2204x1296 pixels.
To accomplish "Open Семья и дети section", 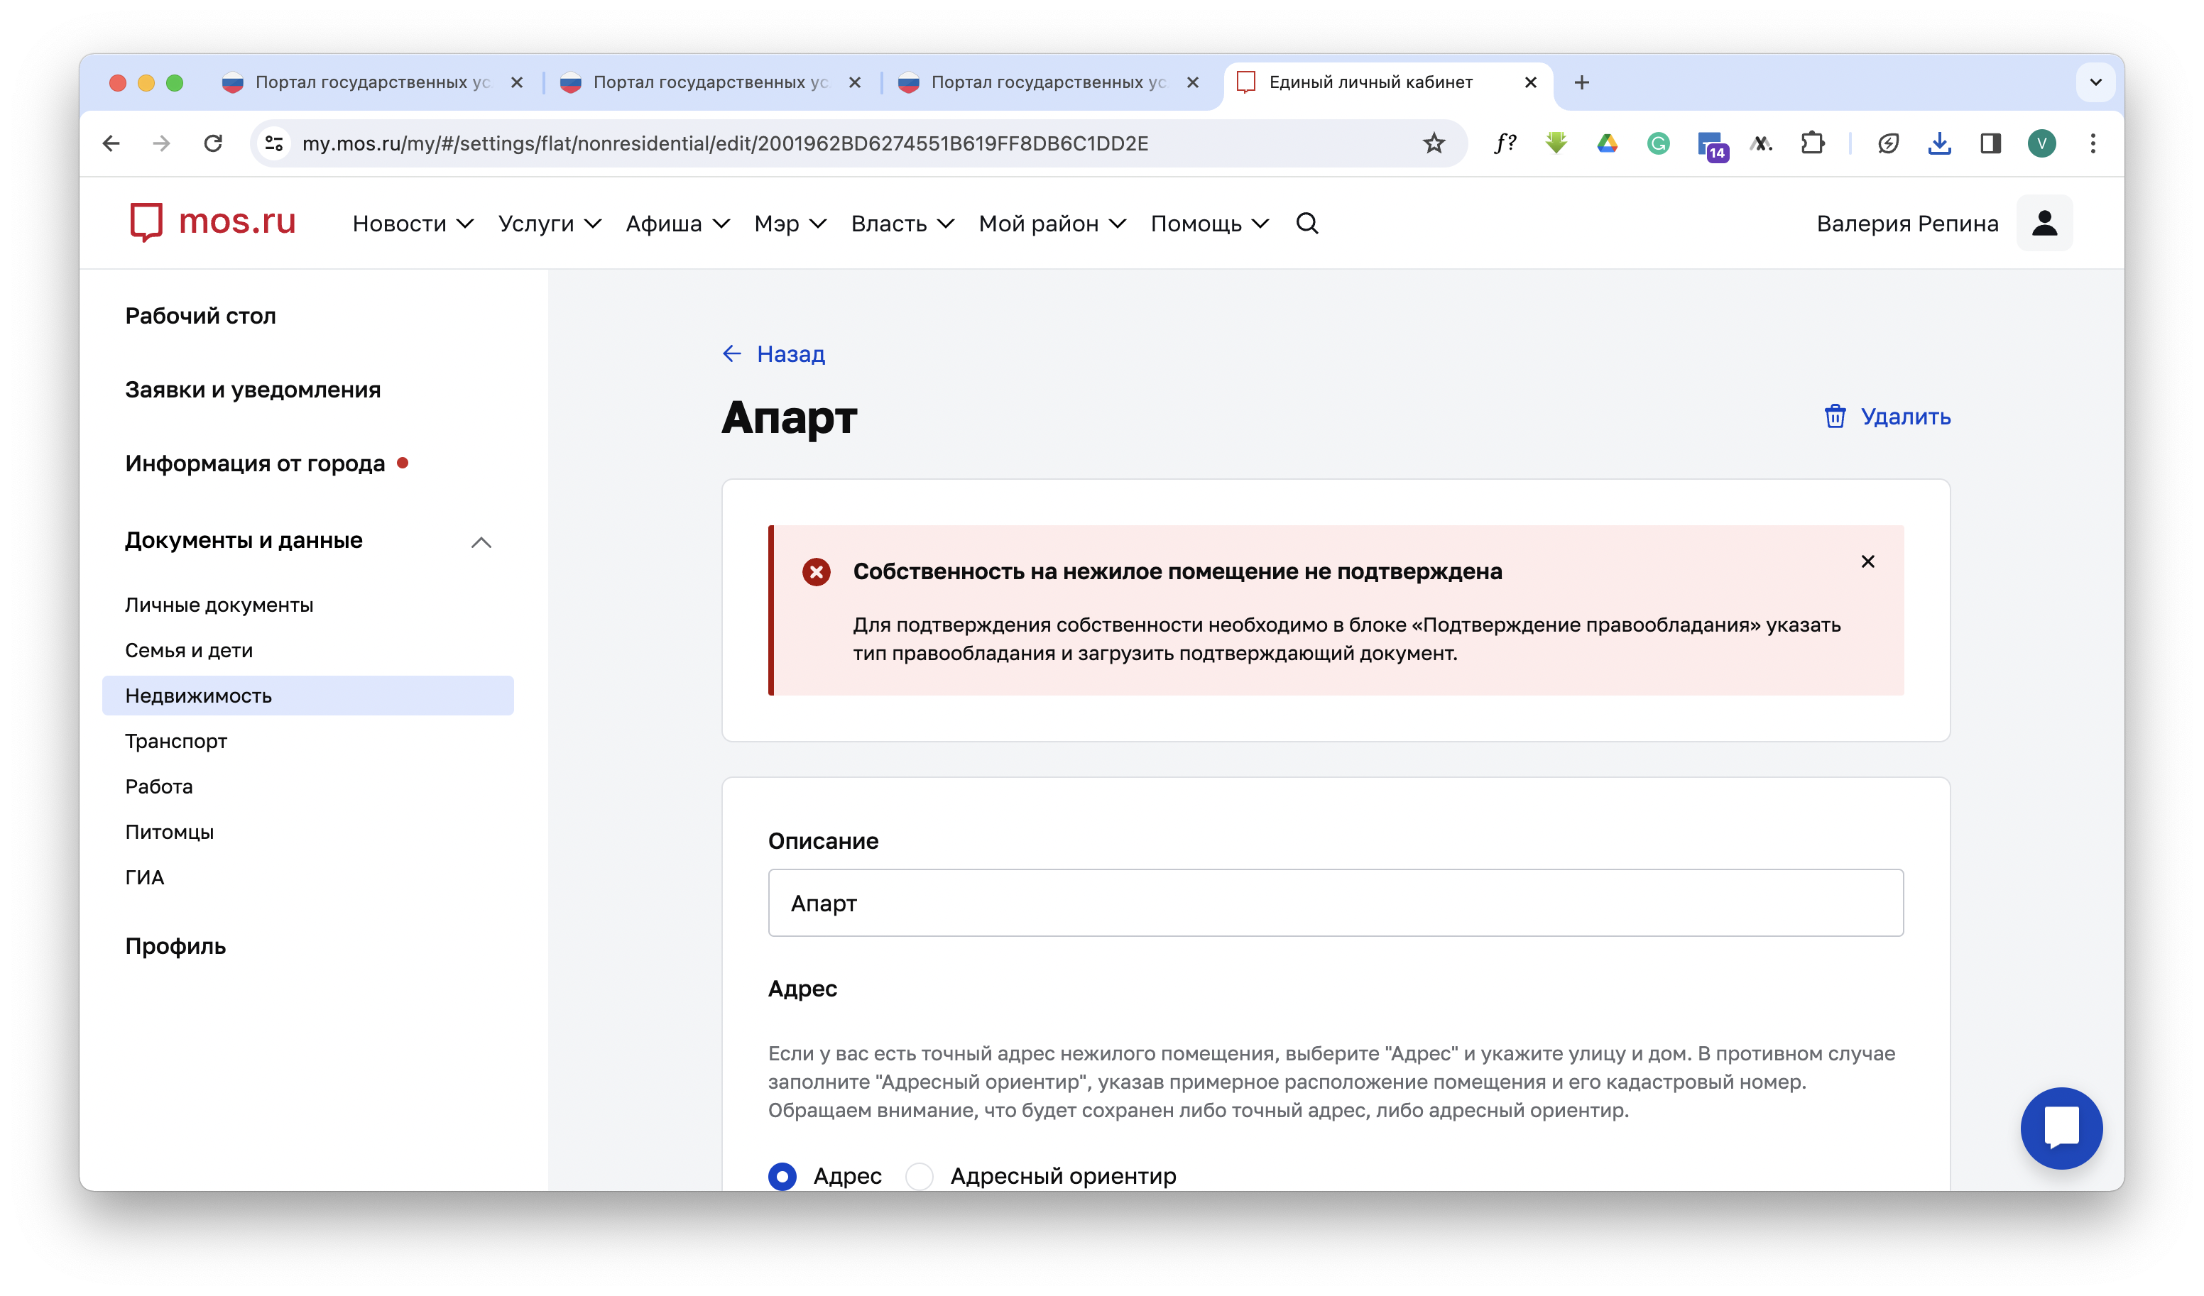I will (188, 649).
